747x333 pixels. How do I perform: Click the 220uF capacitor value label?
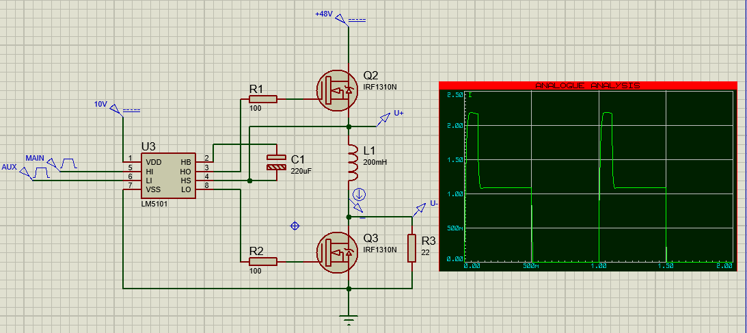(301, 171)
